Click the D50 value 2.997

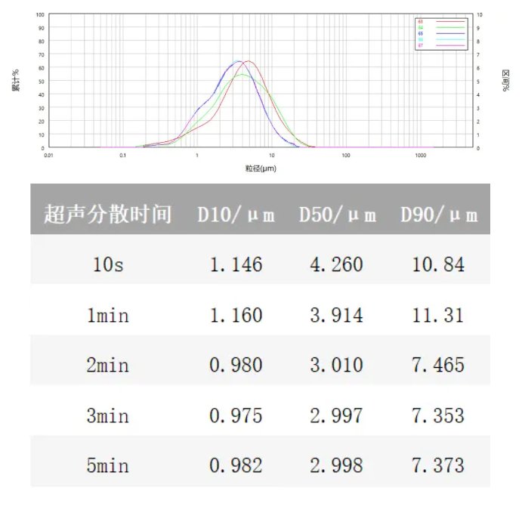coord(337,416)
